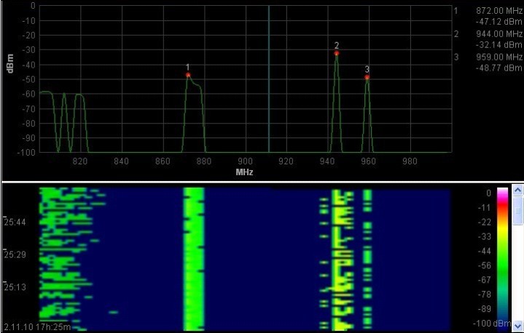524x333 pixels.
Task: Select the -48.77 dBm marker value
Action: 500,68
